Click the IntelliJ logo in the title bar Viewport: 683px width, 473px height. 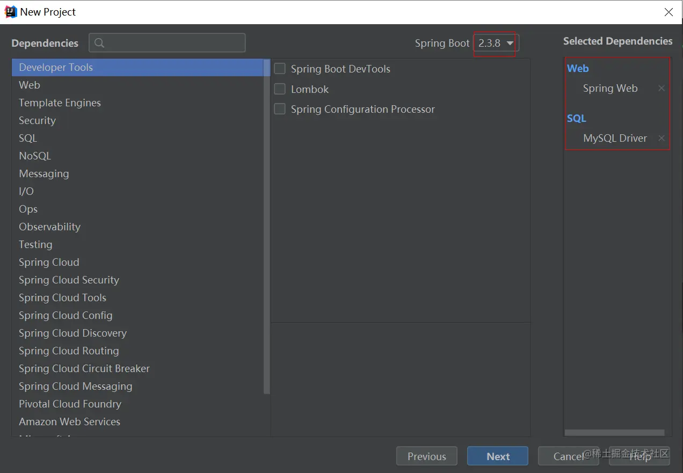point(10,12)
